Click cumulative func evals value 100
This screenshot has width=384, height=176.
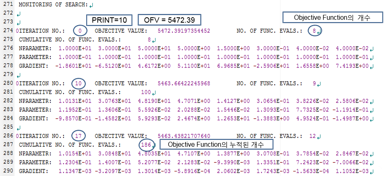click(146, 92)
